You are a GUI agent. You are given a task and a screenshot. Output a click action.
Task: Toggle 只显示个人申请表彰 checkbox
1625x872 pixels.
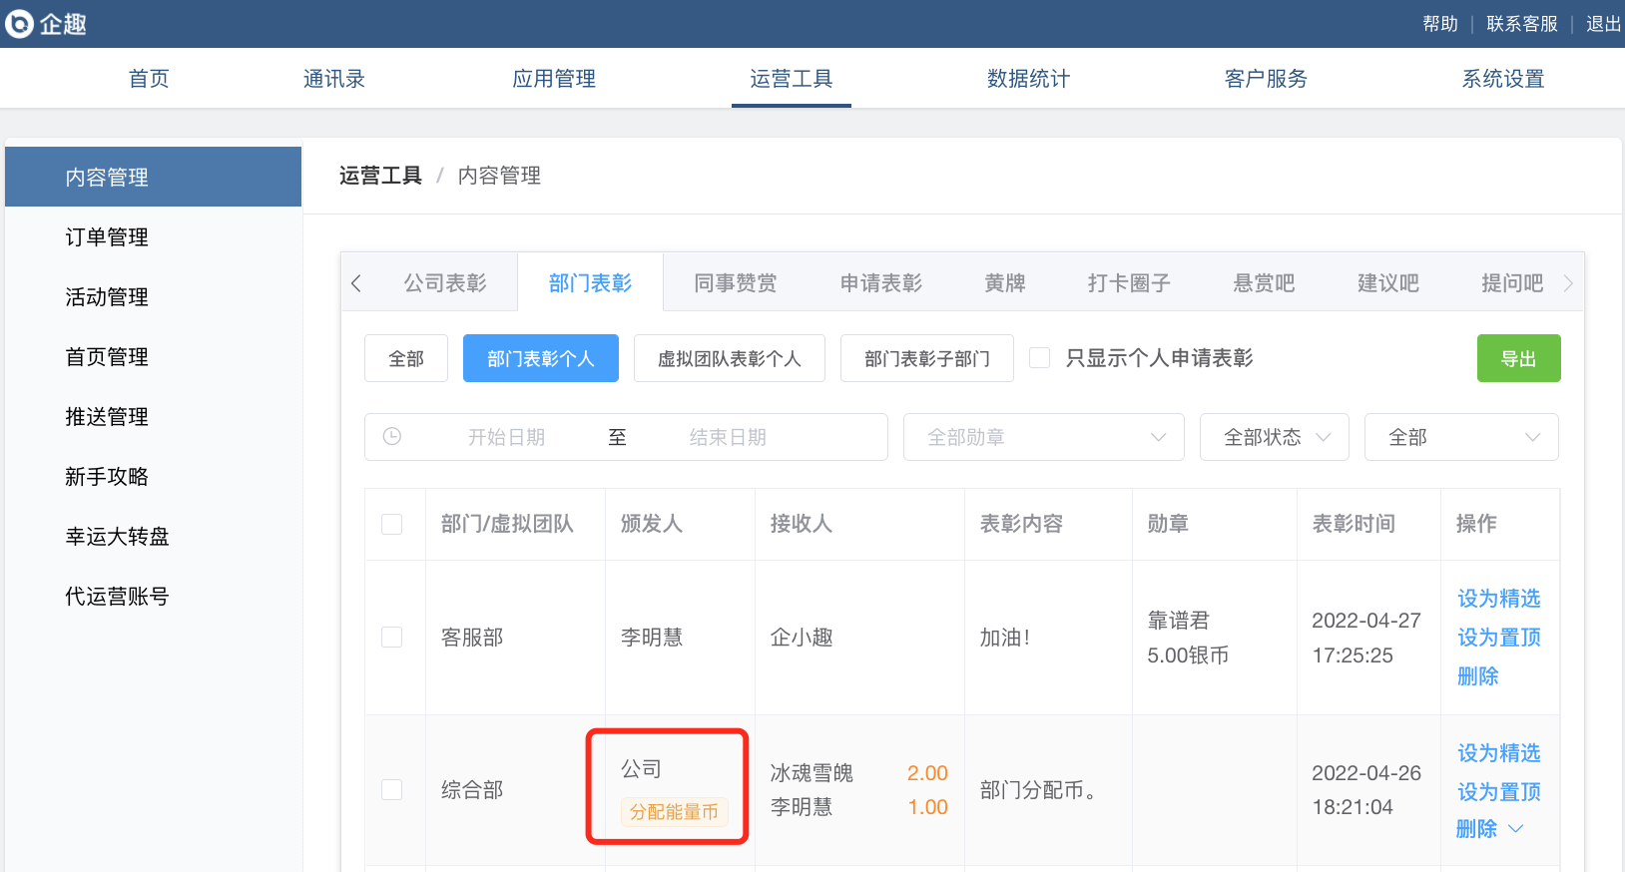click(1039, 357)
